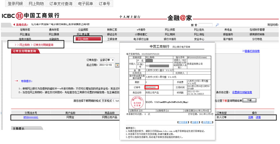Screen dimensions: 280x144
Task: Open the download format dropdown 文本格式
Action: click(x=110, y=101)
